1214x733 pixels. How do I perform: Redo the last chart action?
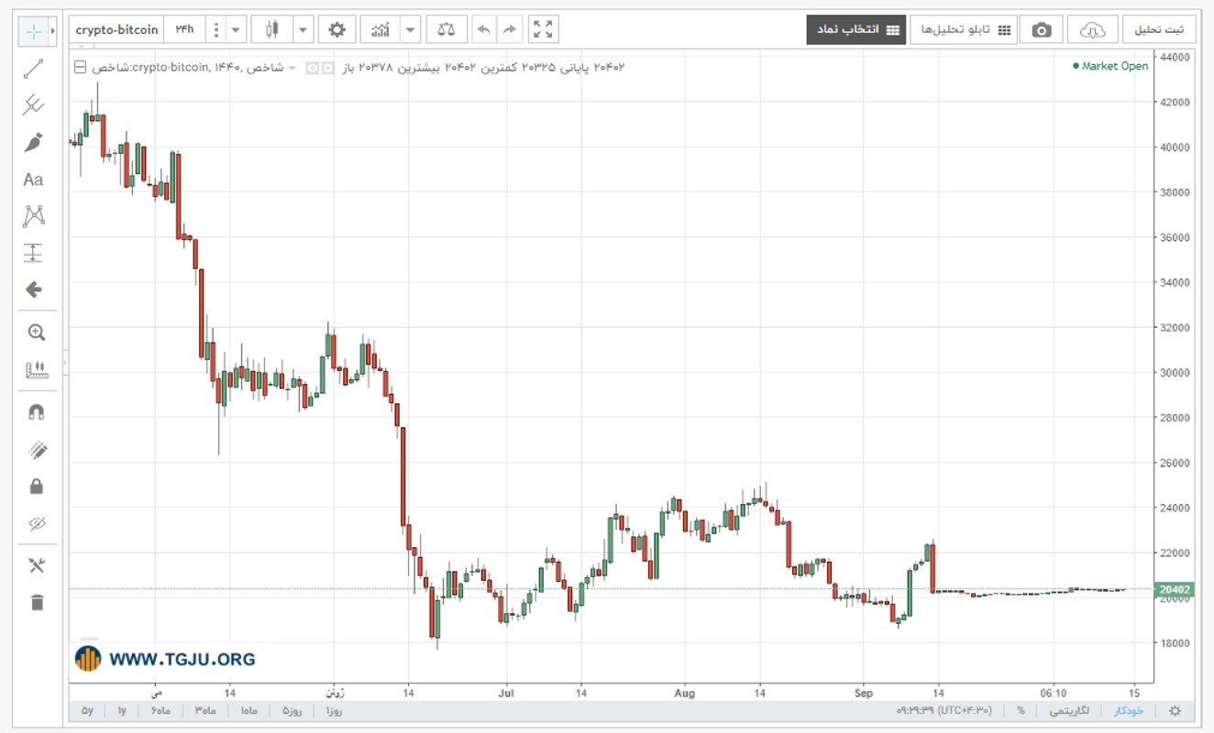510,30
